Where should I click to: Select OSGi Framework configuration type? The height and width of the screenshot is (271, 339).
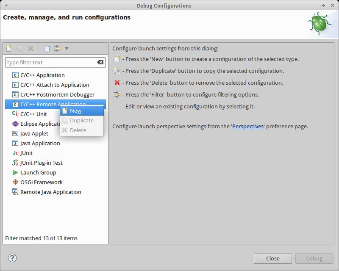(56, 182)
